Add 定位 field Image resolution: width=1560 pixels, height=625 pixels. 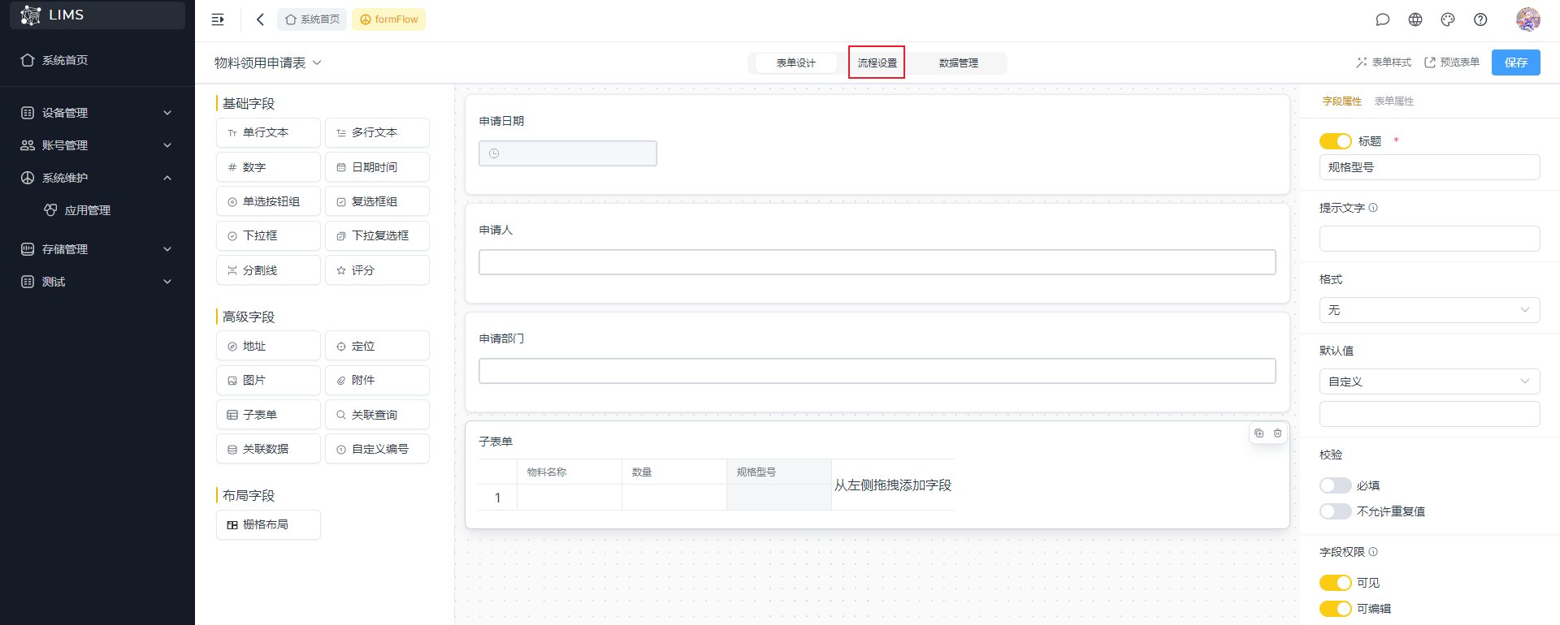pyautogui.click(x=377, y=346)
